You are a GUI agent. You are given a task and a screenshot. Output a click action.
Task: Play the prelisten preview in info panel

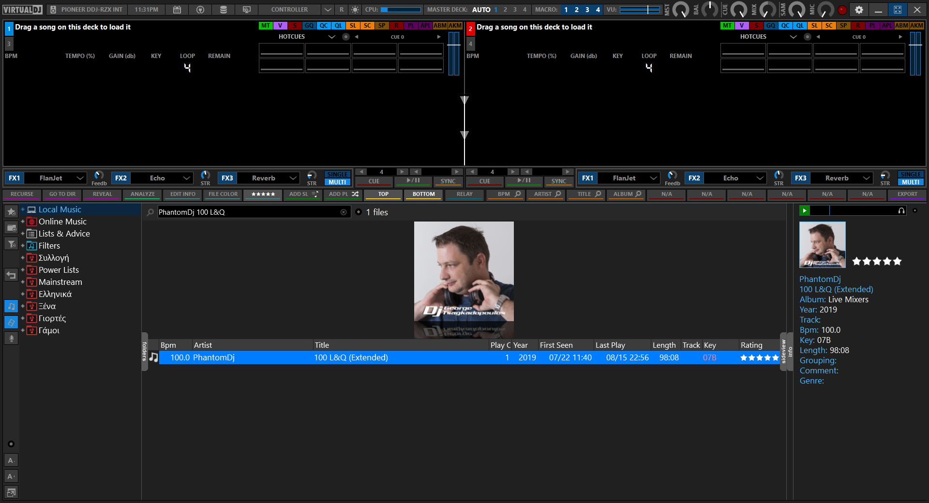pyautogui.click(x=805, y=210)
